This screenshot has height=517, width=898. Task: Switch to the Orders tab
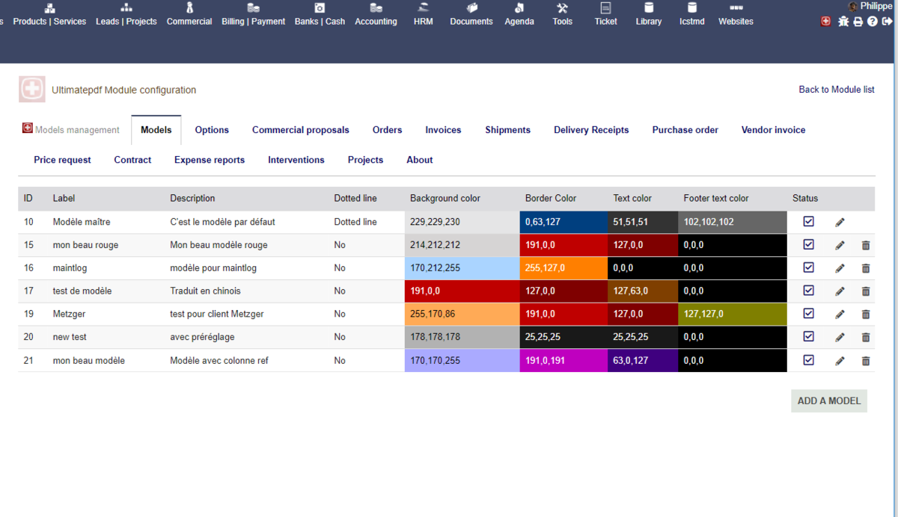click(x=388, y=130)
